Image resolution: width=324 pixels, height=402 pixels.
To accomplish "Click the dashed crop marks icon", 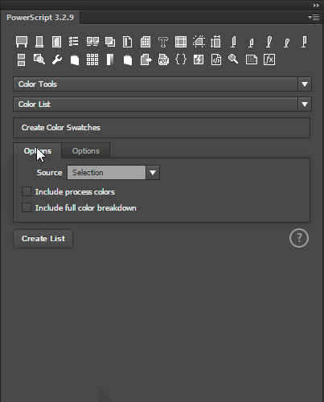I will [199, 42].
